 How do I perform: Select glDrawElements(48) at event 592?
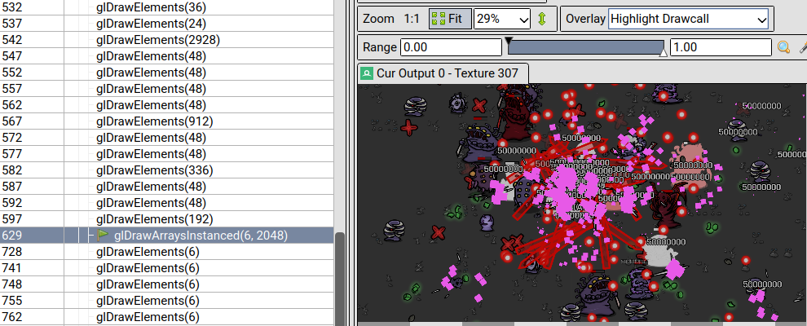pyautogui.click(x=152, y=203)
